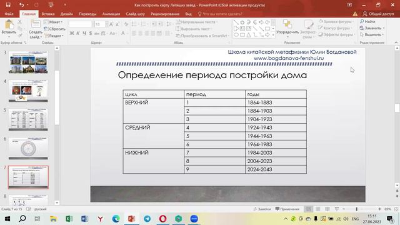Undo the last action
The width and height of the screenshot is (400, 225).
coord(21,5)
